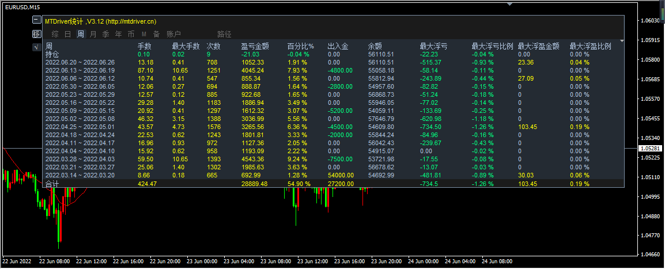The image size is (665, 269).
Task: Switch to the 年 yearly tab
Action: (118, 35)
